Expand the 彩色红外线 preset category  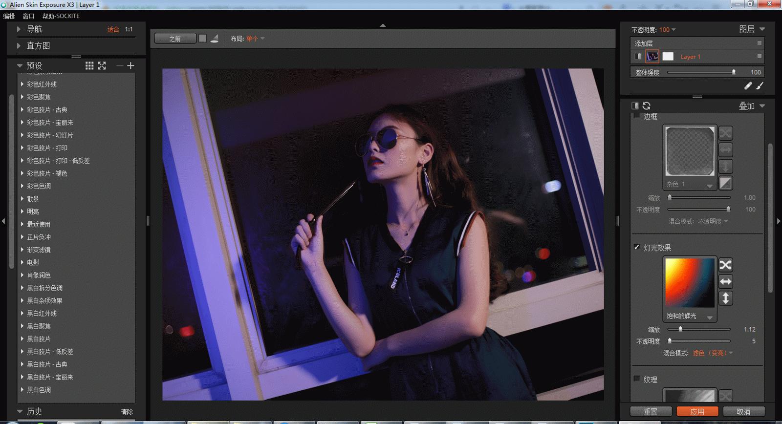[22, 84]
